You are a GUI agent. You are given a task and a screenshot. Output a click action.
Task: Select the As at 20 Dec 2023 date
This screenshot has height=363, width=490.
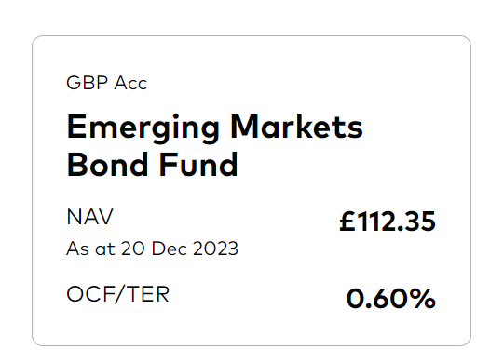click(152, 249)
